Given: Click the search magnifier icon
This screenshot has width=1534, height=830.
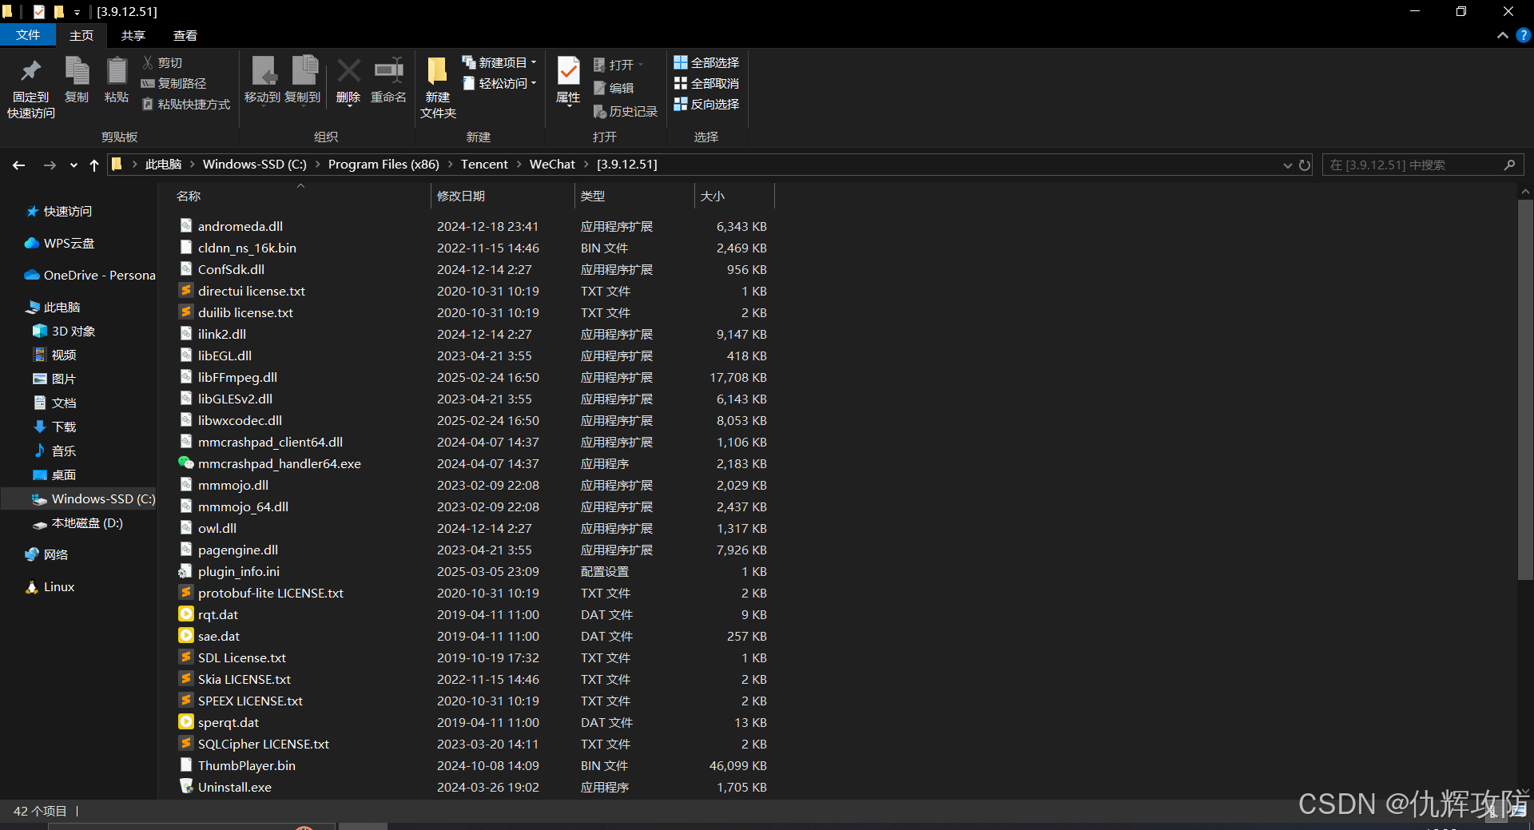Looking at the screenshot, I should coord(1509,165).
